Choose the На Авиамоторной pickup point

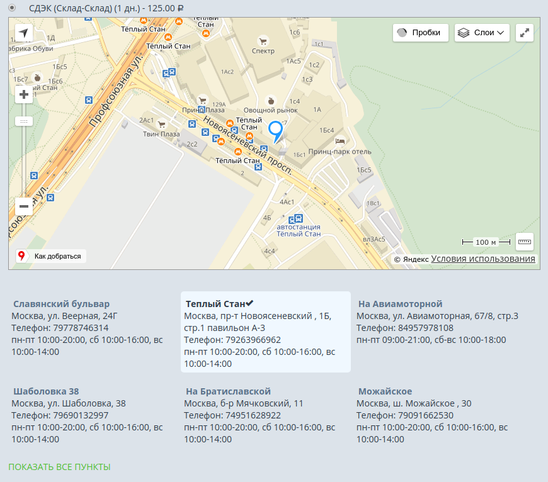400,304
